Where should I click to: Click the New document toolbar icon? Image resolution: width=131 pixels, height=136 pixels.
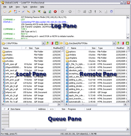click(x=15, y=11)
